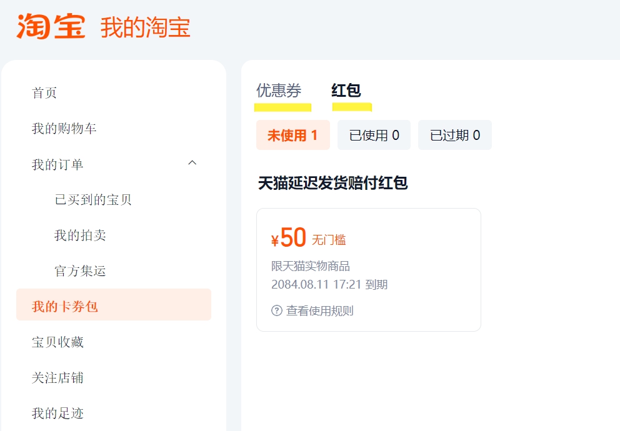Open the 我的淘宝 header title
620x431 pixels.
pos(145,27)
